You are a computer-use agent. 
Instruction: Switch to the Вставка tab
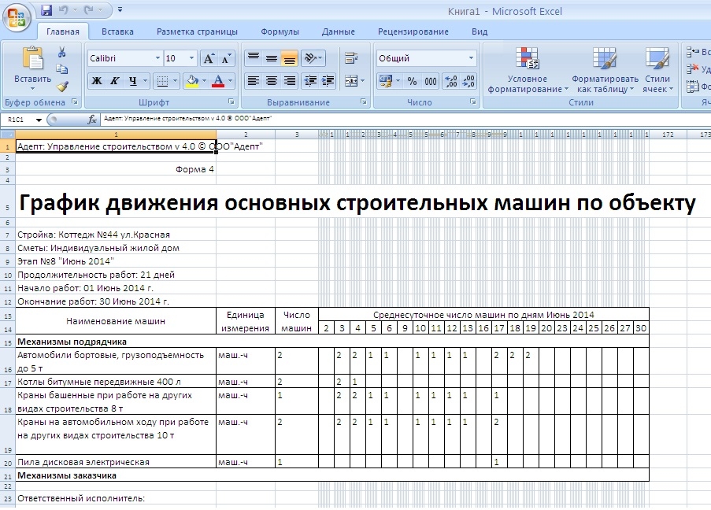(x=117, y=31)
